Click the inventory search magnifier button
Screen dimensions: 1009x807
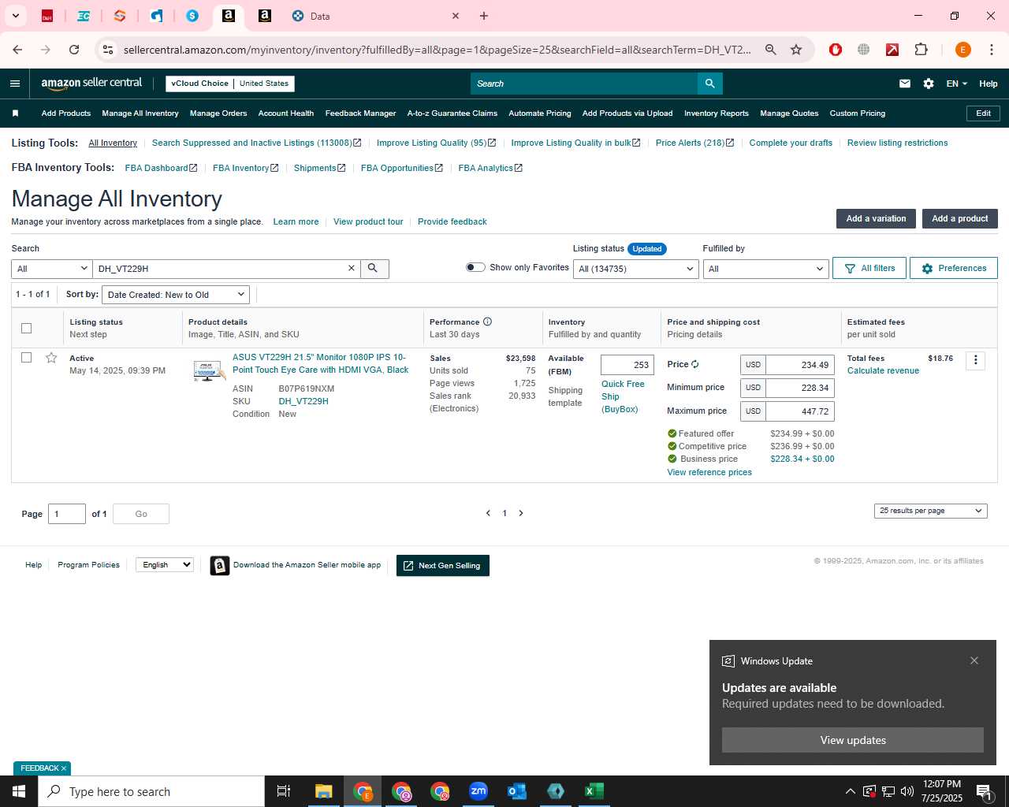[x=374, y=269]
